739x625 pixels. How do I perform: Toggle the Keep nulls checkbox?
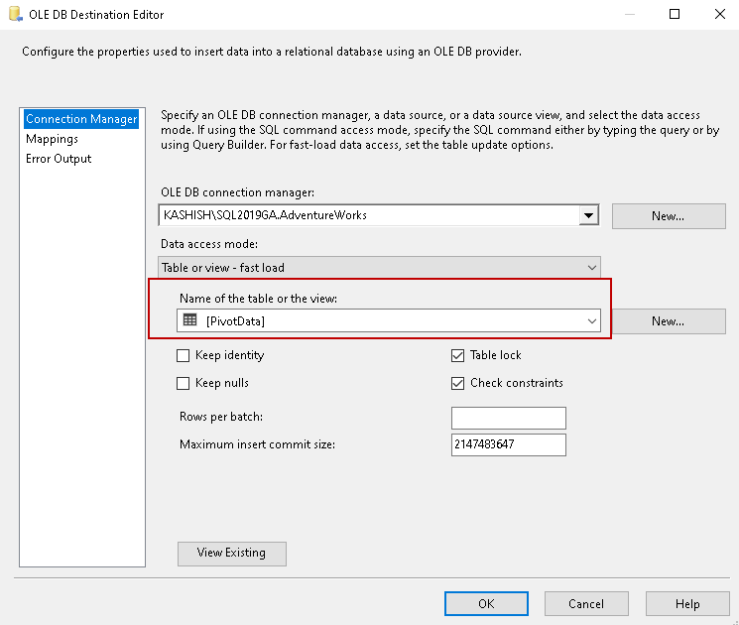(x=183, y=383)
